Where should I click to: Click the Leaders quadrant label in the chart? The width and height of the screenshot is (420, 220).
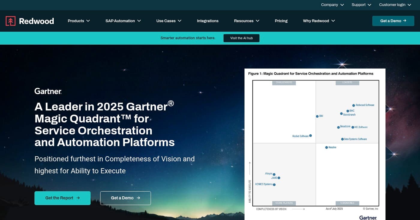pos(347,83)
